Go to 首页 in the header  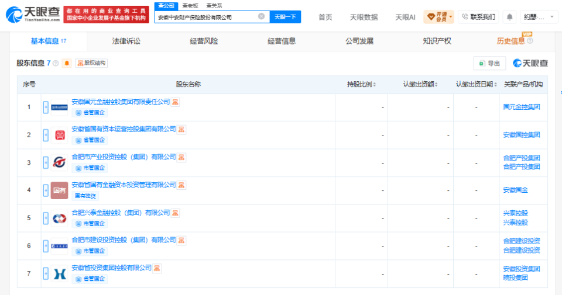click(x=325, y=17)
